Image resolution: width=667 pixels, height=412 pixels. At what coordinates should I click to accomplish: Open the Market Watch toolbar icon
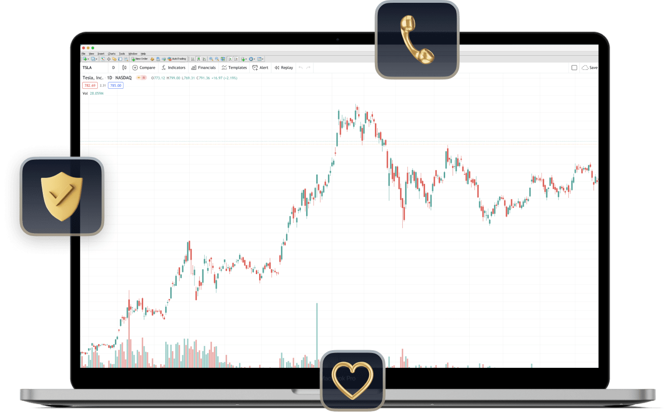tap(103, 59)
